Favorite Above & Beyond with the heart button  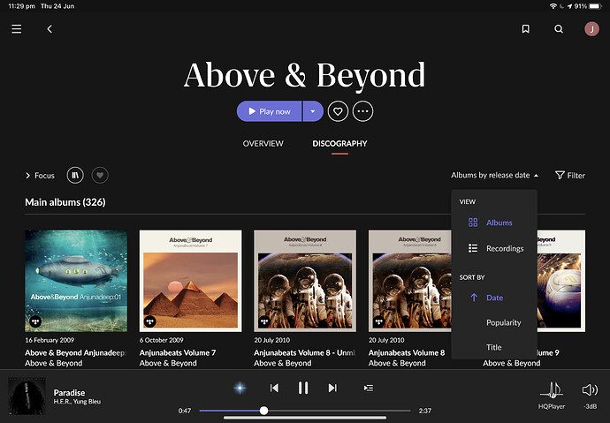pyautogui.click(x=338, y=111)
